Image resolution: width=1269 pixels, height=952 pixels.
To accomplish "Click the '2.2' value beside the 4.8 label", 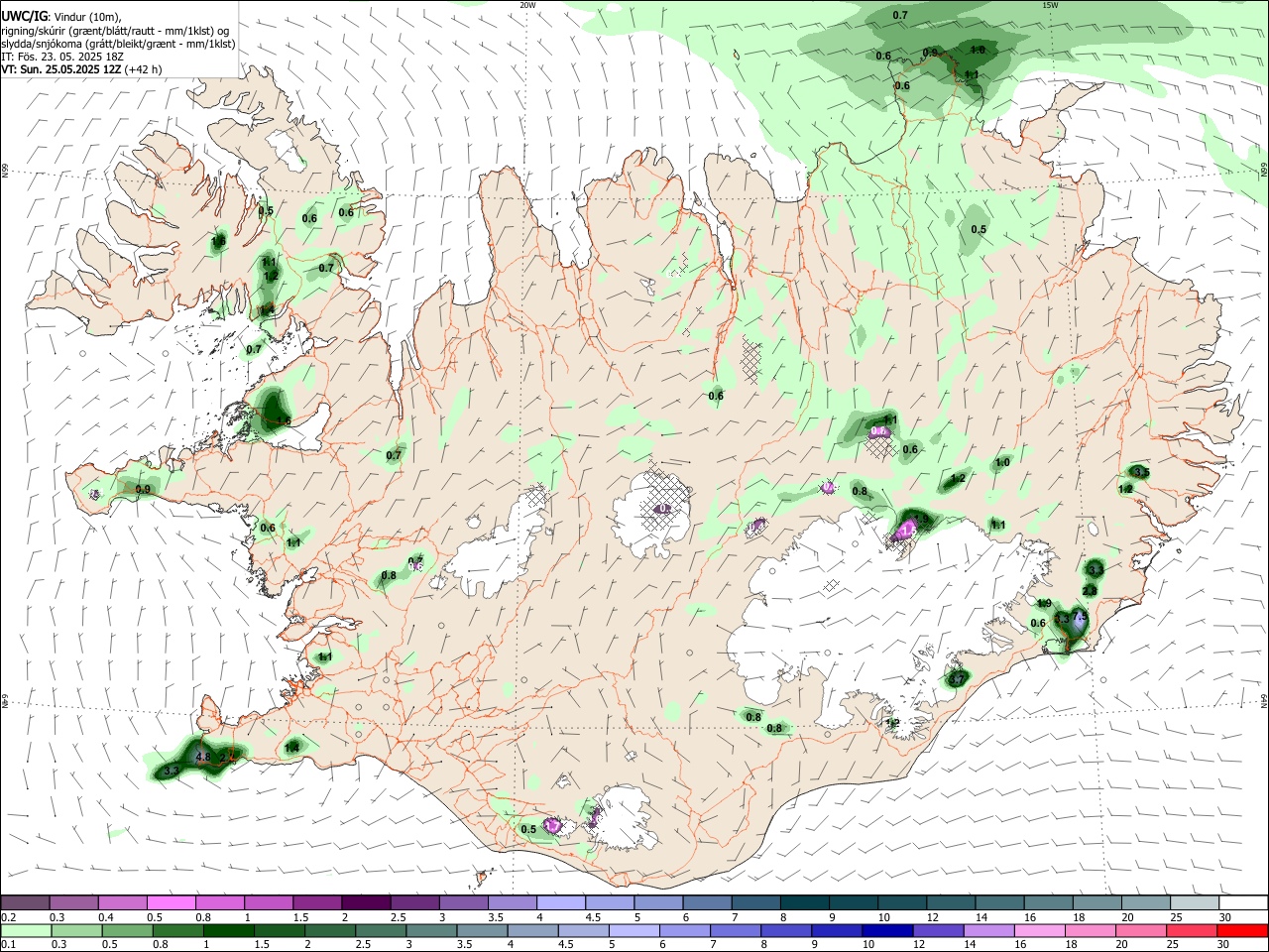I will 226,757.
